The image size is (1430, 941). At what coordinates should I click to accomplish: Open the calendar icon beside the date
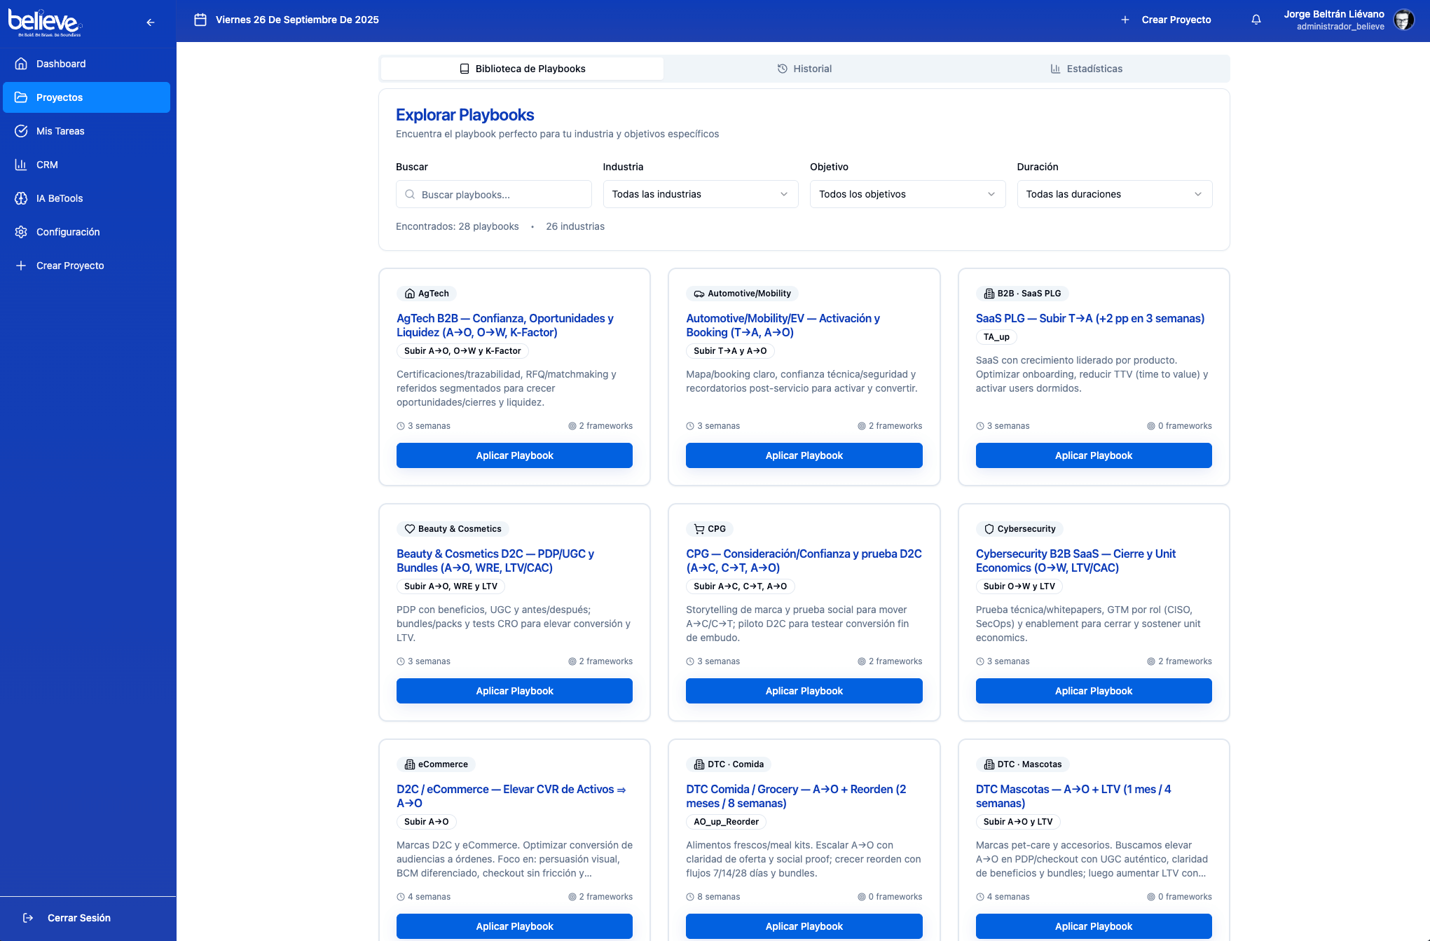(200, 20)
